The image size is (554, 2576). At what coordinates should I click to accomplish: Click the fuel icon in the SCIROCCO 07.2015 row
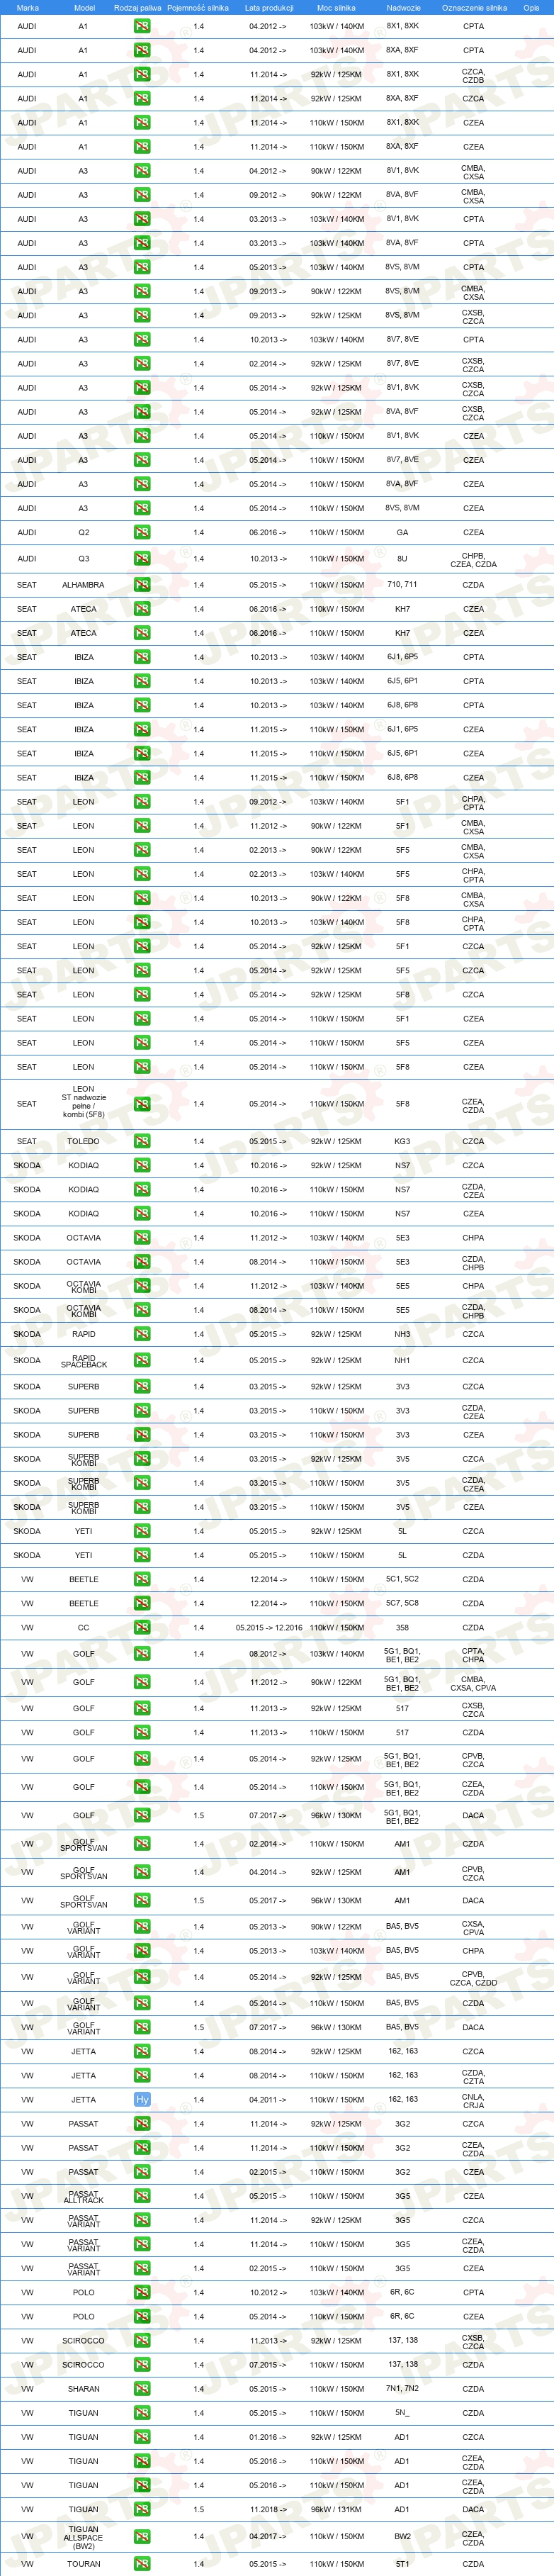coord(142,2365)
